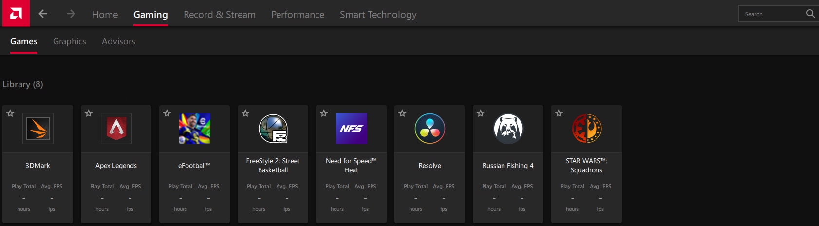This screenshot has height=226, width=819.
Task: Click the AMD logo icon
Action: (x=16, y=13)
